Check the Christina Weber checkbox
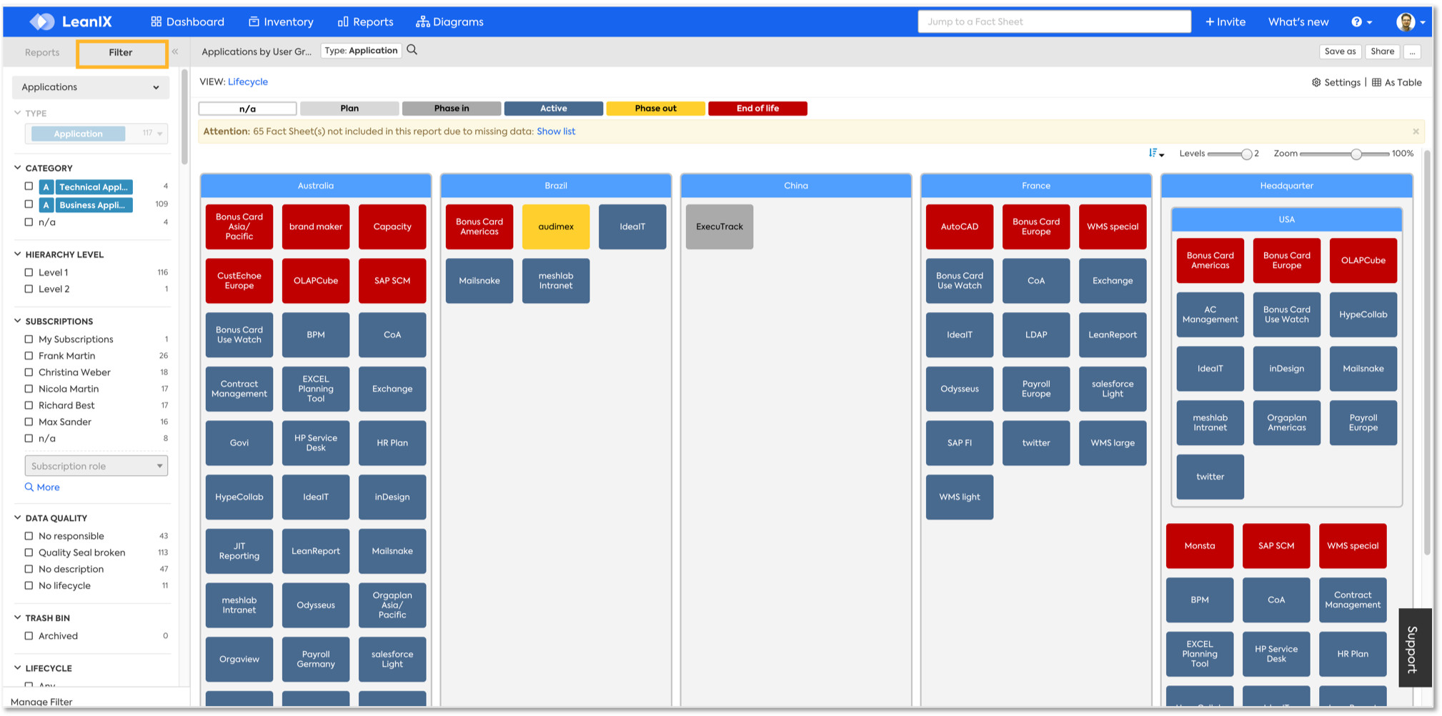The height and width of the screenshot is (716, 1442). [29, 372]
